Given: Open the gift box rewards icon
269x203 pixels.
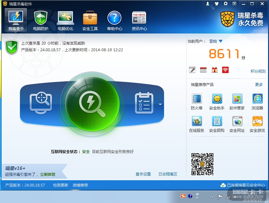Looking at the screenshot, I should (x=214, y=70).
